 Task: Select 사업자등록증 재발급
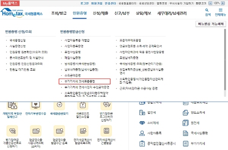(x=77, y=40)
